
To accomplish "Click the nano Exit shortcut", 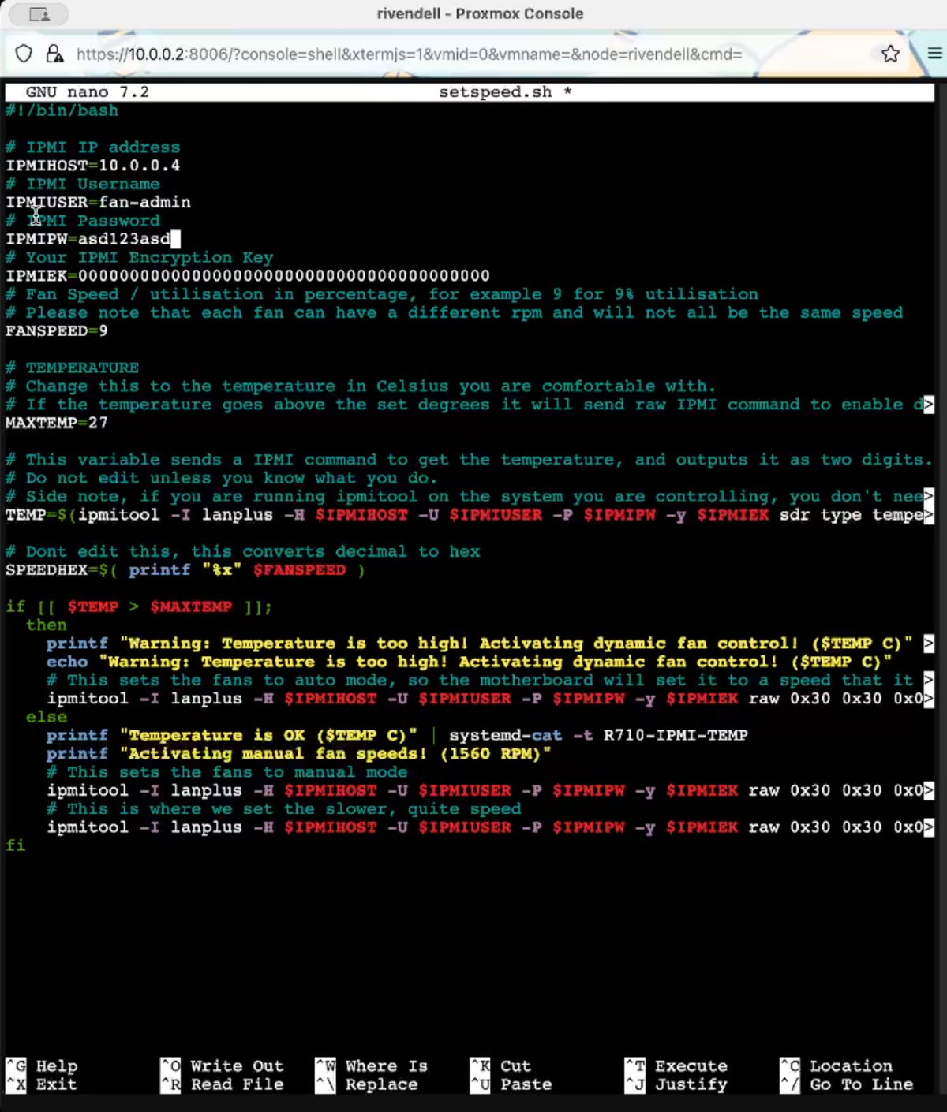I will click(x=56, y=1084).
